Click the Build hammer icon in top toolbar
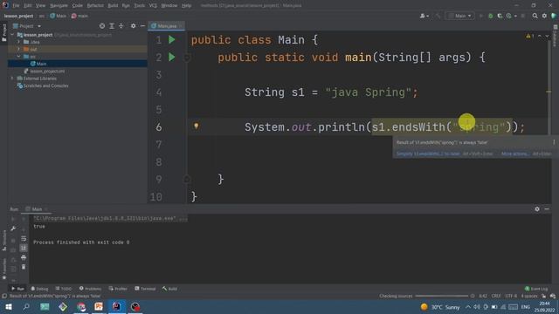The image size is (559, 314). click(x=438, y=16)
